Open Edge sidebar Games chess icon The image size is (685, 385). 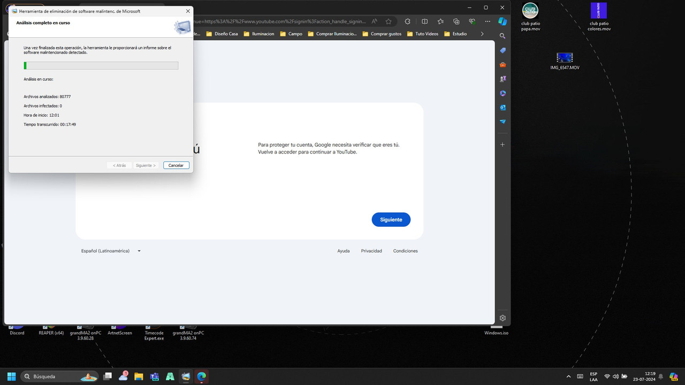(x=503, y=79)
